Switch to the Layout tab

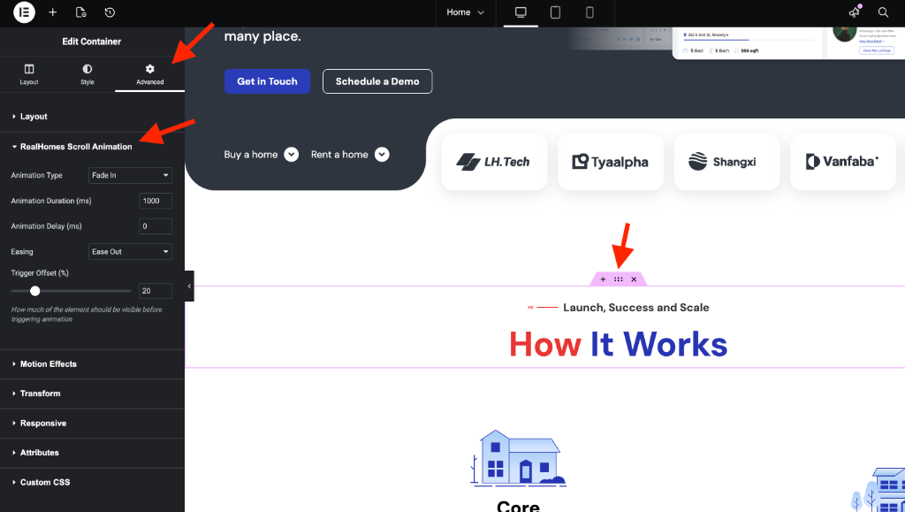pyautogui.click(x=29, y=74)
